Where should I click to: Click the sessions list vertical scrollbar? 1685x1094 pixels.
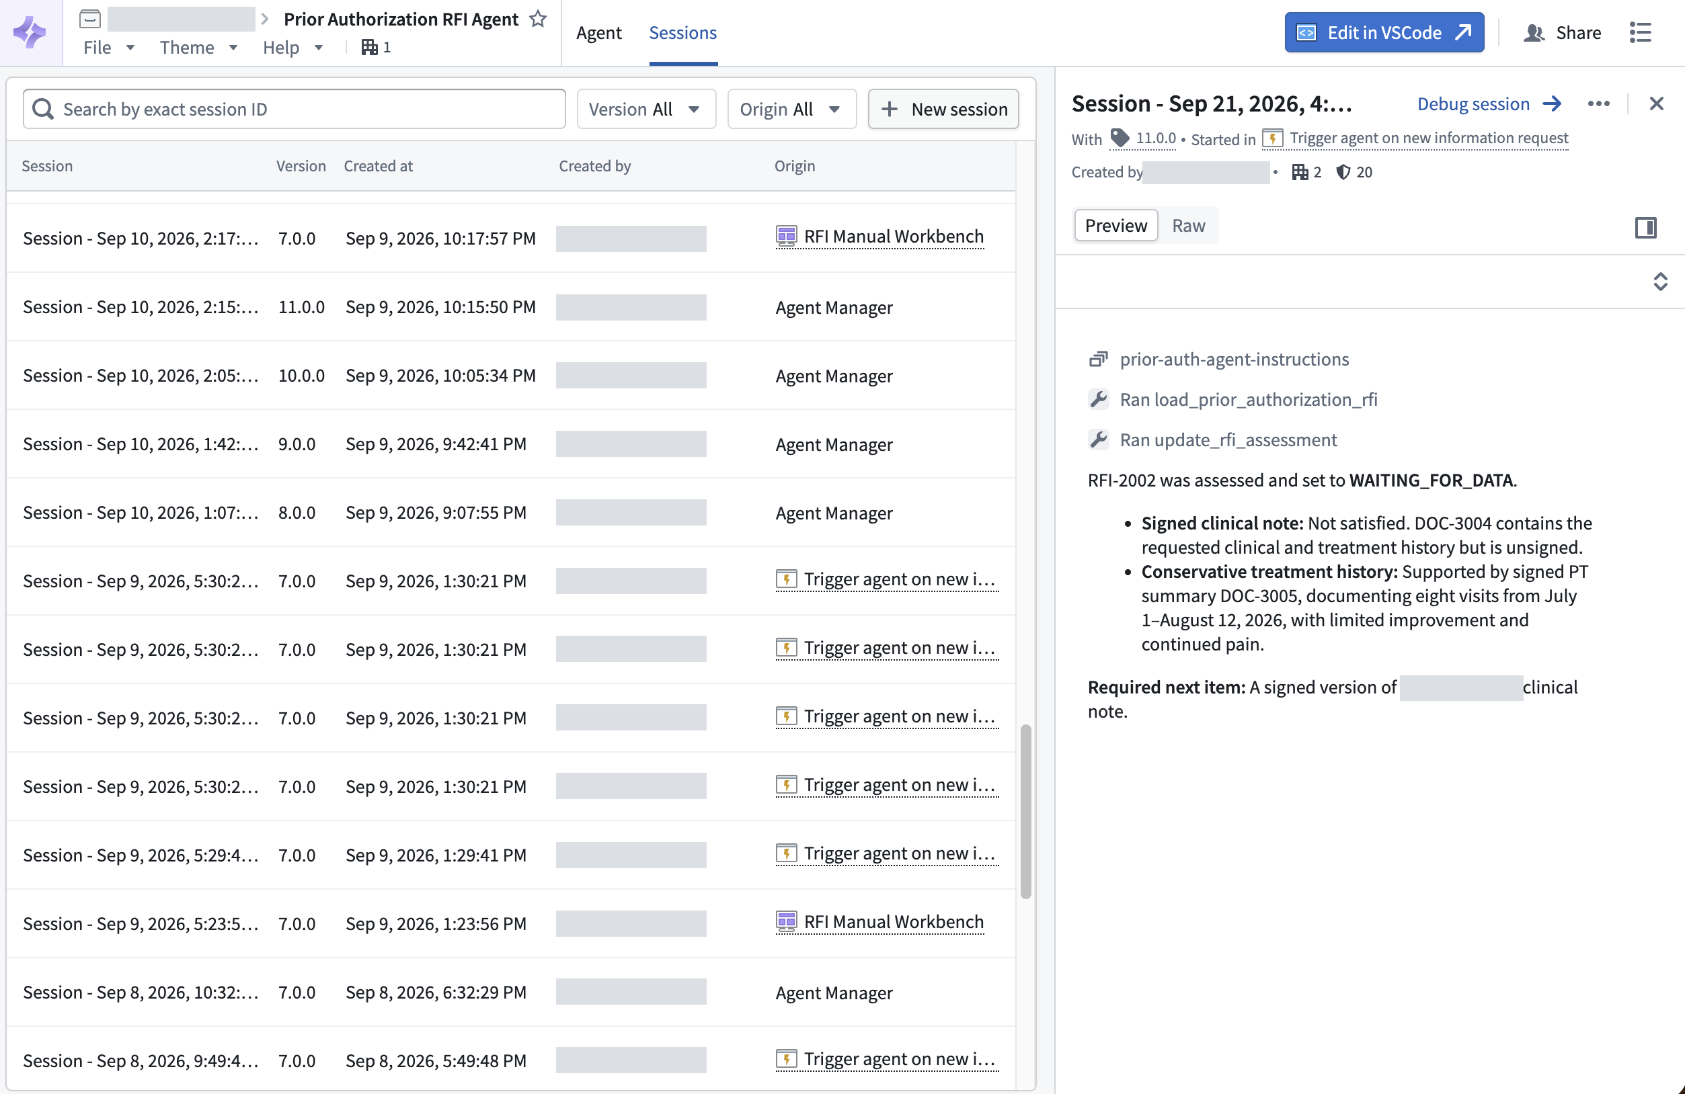1025,812
